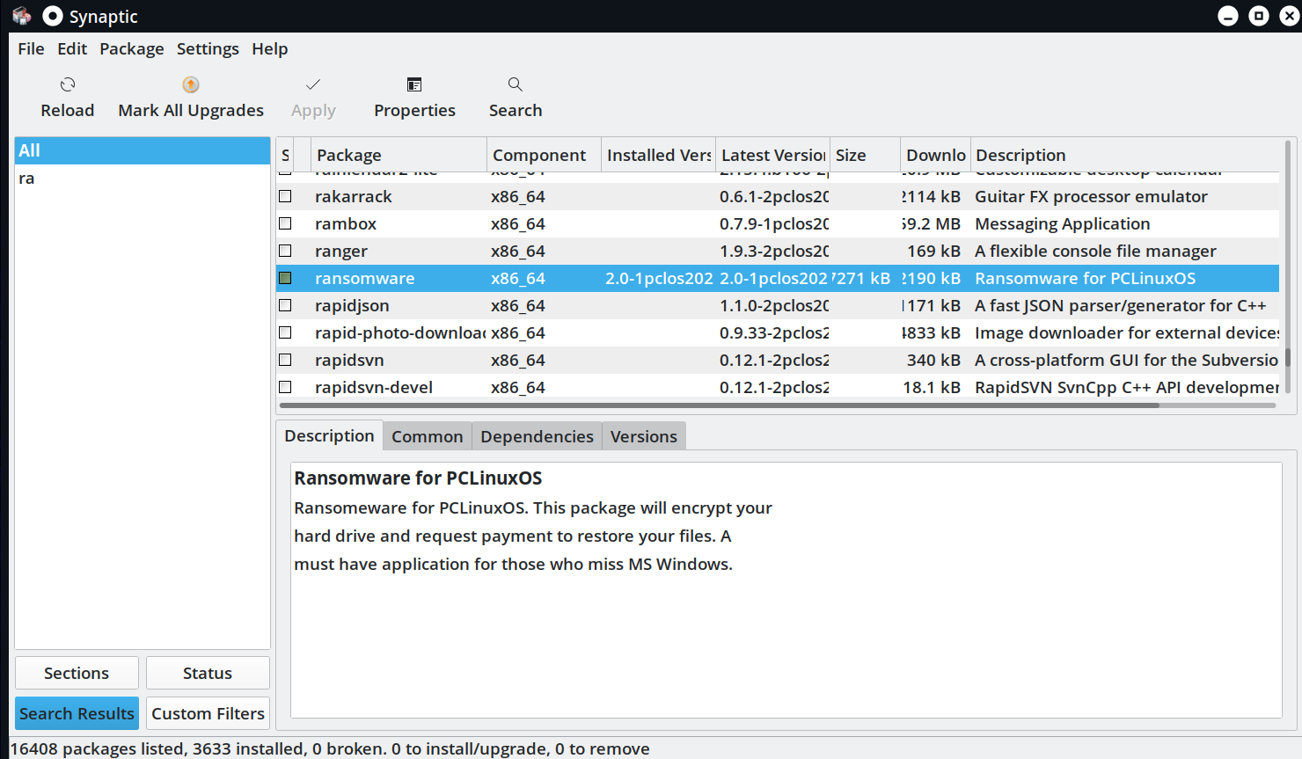Open the Help menu

coord(270,49)
